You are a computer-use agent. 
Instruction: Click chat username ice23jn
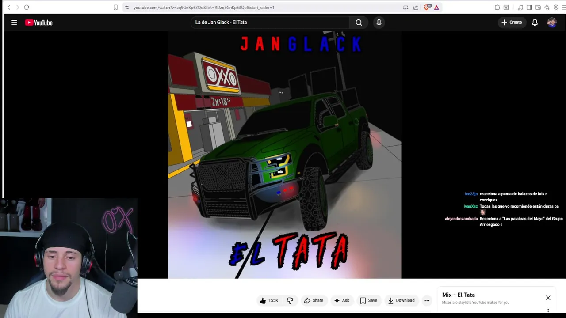471,194
